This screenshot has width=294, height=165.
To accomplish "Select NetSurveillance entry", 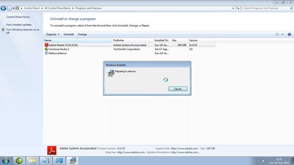I will [57, 53].
